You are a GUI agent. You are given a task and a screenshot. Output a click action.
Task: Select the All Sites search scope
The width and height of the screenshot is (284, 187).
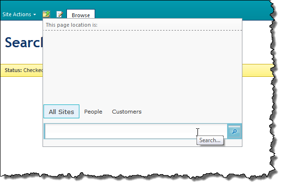point(61,112)
